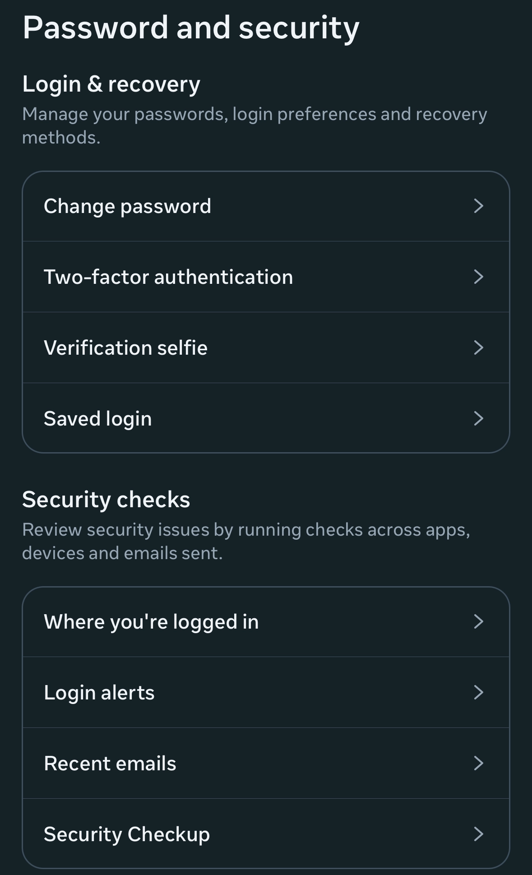The height and width of the screenshot is (875, 532).
Task: Tap the arrow next to Two-factor authentication
Action: (x=478, y=277)
